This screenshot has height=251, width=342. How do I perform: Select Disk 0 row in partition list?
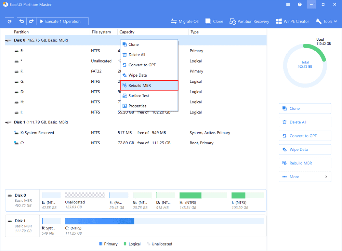pos(135,40)
